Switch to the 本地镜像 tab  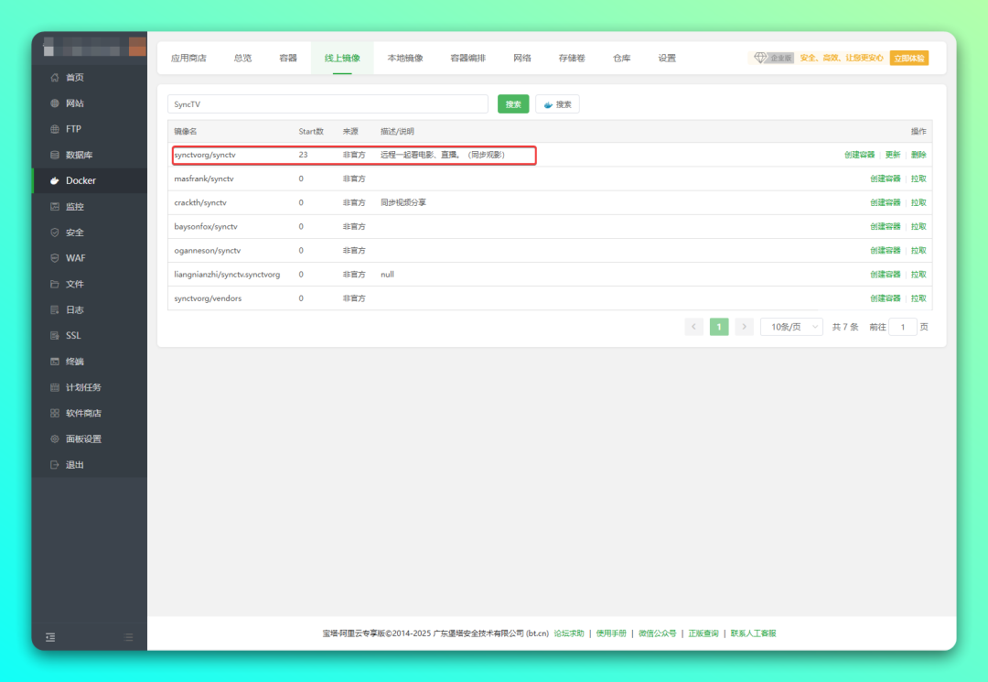404,58
